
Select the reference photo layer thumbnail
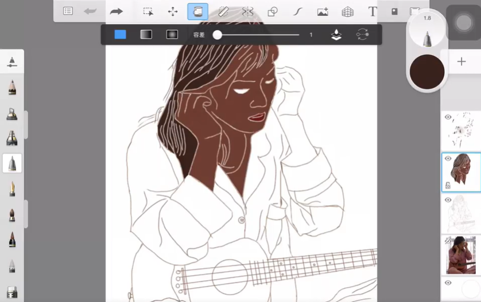(461, 255)
